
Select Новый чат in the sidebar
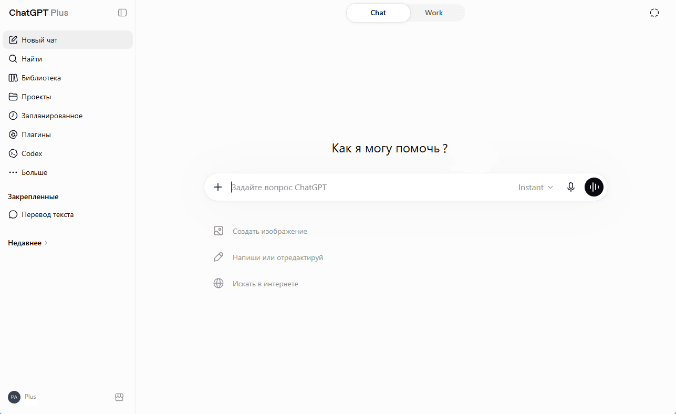(68, 40)
